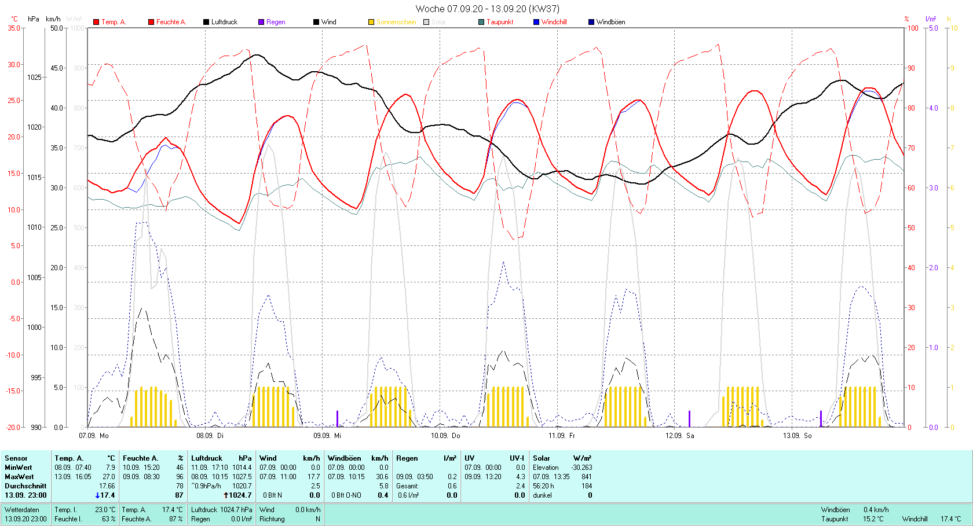The height and width of the screenshot is (526, 973).
Task: Select the 'Temp. A.' legend label
Action: click(114, 22)
